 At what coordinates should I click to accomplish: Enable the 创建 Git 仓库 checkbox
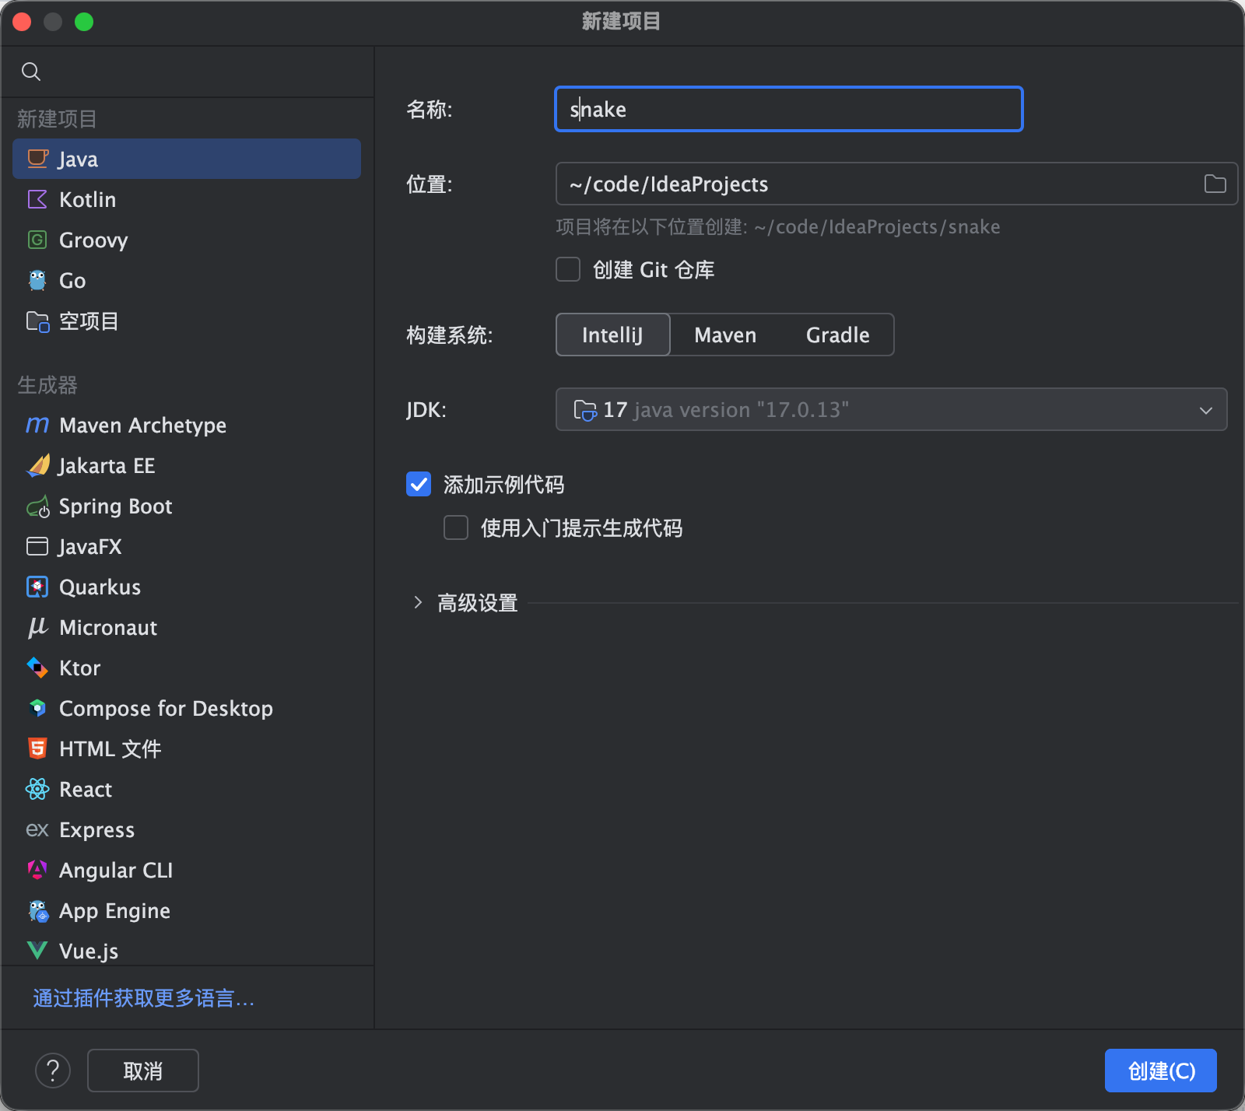(568, 269)
